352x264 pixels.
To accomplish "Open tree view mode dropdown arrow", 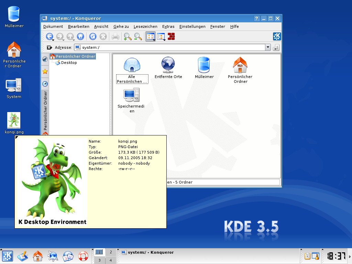I will (x=165, y=40).
